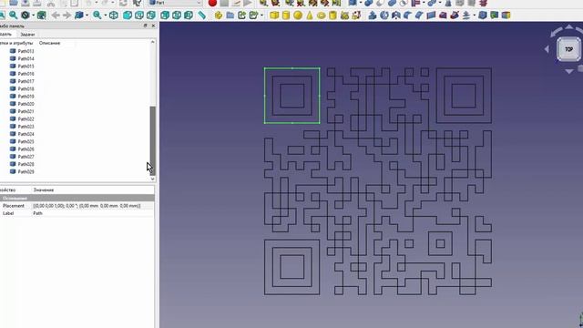Image resolution: width=583 pixels, height=328 pixels.
Task: Click the Description column header
Action: 49,43
